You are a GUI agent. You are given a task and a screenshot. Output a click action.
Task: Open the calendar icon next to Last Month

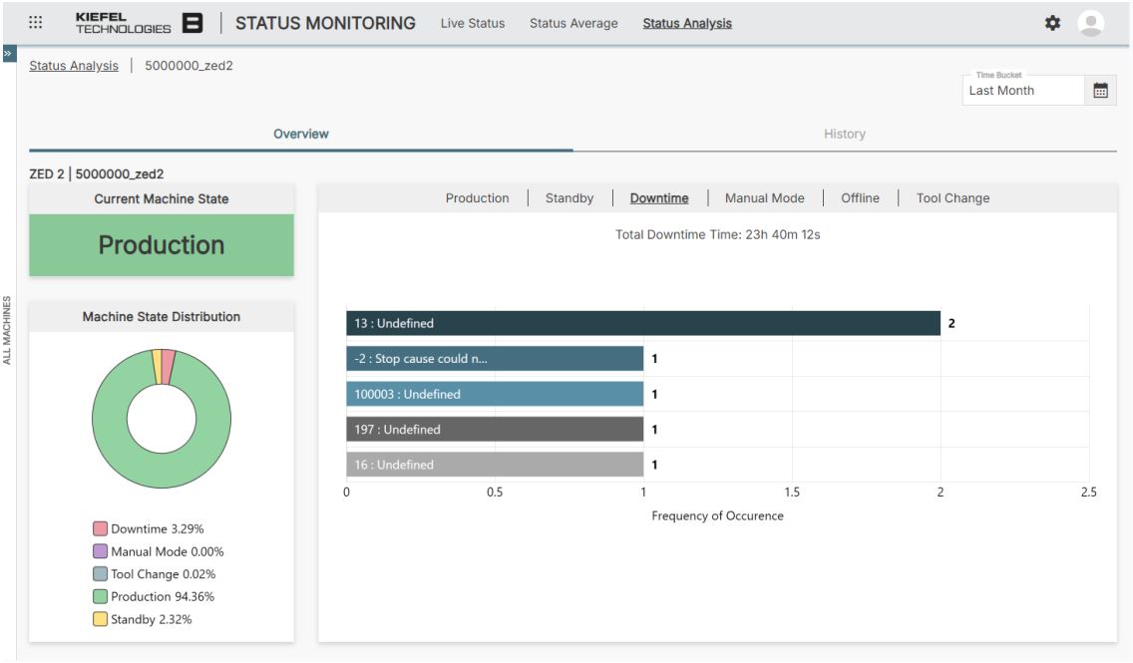(1100, 91)
